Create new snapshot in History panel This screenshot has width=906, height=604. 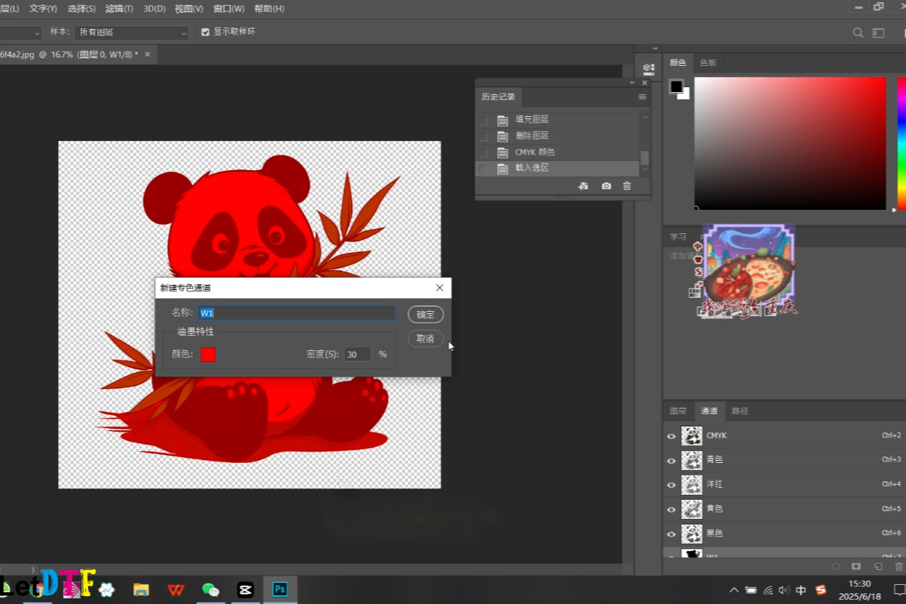[606, 186]
